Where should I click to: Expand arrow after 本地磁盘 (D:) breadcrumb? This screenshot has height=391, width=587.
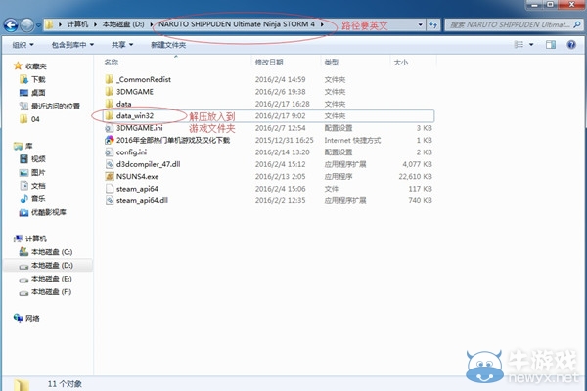click(x=152, y=24)
